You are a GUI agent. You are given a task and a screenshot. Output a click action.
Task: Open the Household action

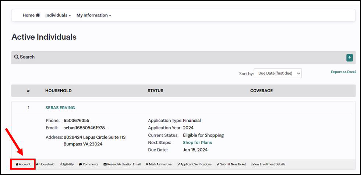(x=45, y=164)
